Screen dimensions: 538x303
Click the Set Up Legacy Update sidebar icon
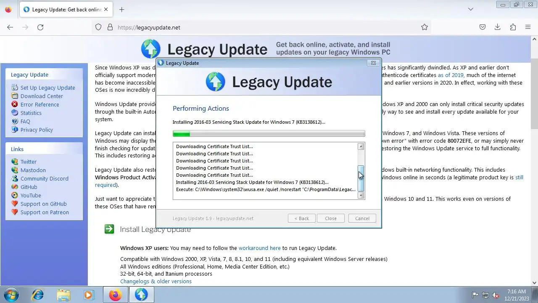tap(15, 88)
